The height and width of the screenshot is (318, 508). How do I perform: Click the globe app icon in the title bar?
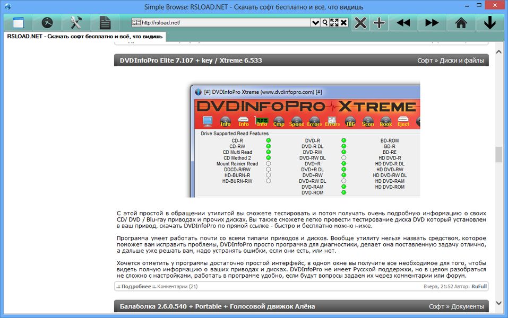click(x=8, y=6)
